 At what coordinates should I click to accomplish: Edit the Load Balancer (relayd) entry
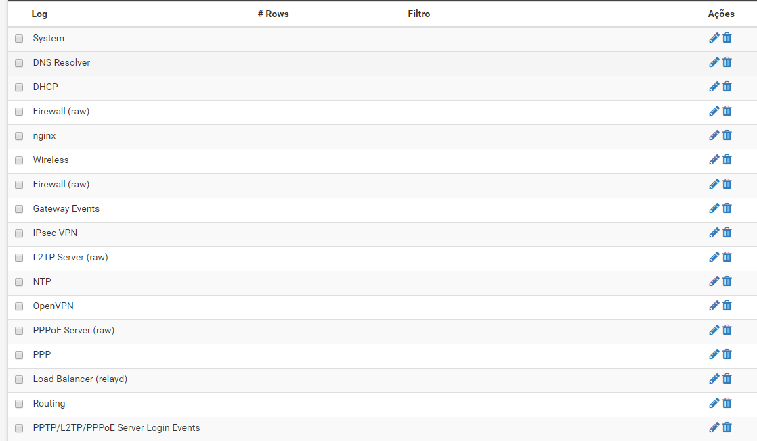(x=714, y=379)
